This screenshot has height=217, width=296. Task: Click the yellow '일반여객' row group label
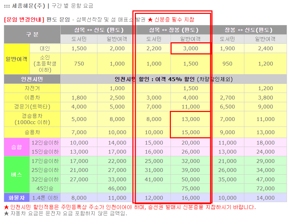(17, 59)
